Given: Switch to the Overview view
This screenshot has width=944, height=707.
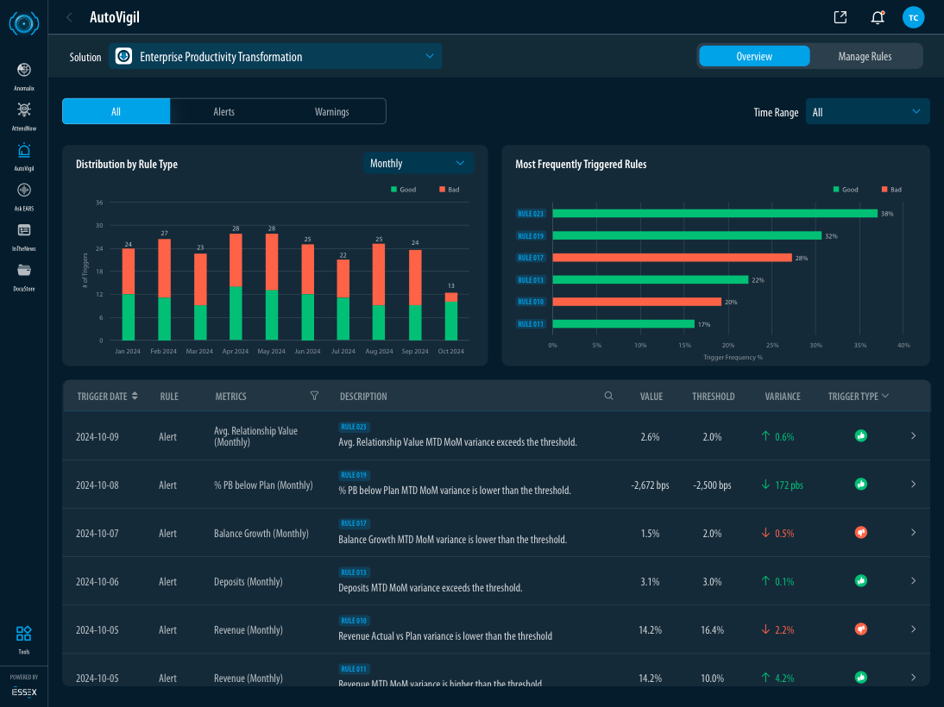Looking at the screenshot, I should pyautogui.click(x=754, y=56).
